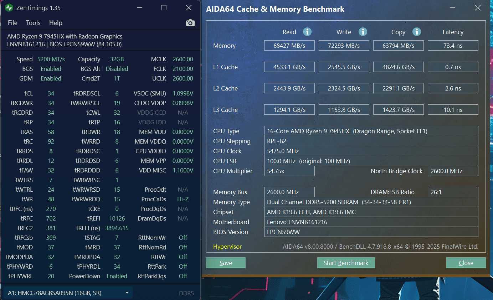This screenshot has height=300, width=493.
Task: Open the File menu in ZenTimings
Action: pyautogui.click(x=12, y=23)
